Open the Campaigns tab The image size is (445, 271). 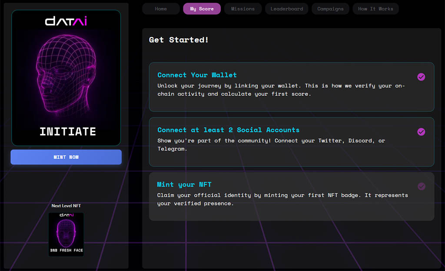330,9
